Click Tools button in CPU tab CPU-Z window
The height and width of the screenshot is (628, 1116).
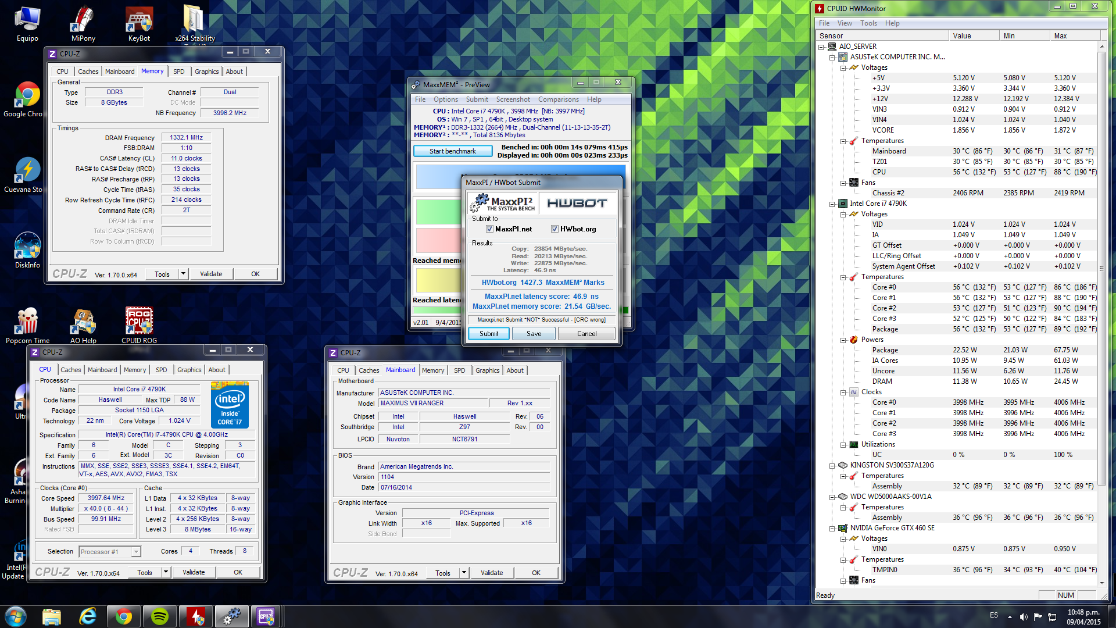click(145, 572)
